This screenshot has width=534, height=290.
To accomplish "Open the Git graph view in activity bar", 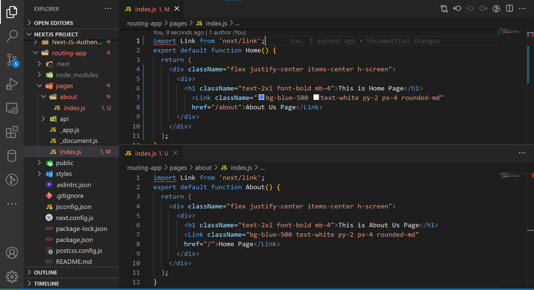I will click(x=12, y=180).
